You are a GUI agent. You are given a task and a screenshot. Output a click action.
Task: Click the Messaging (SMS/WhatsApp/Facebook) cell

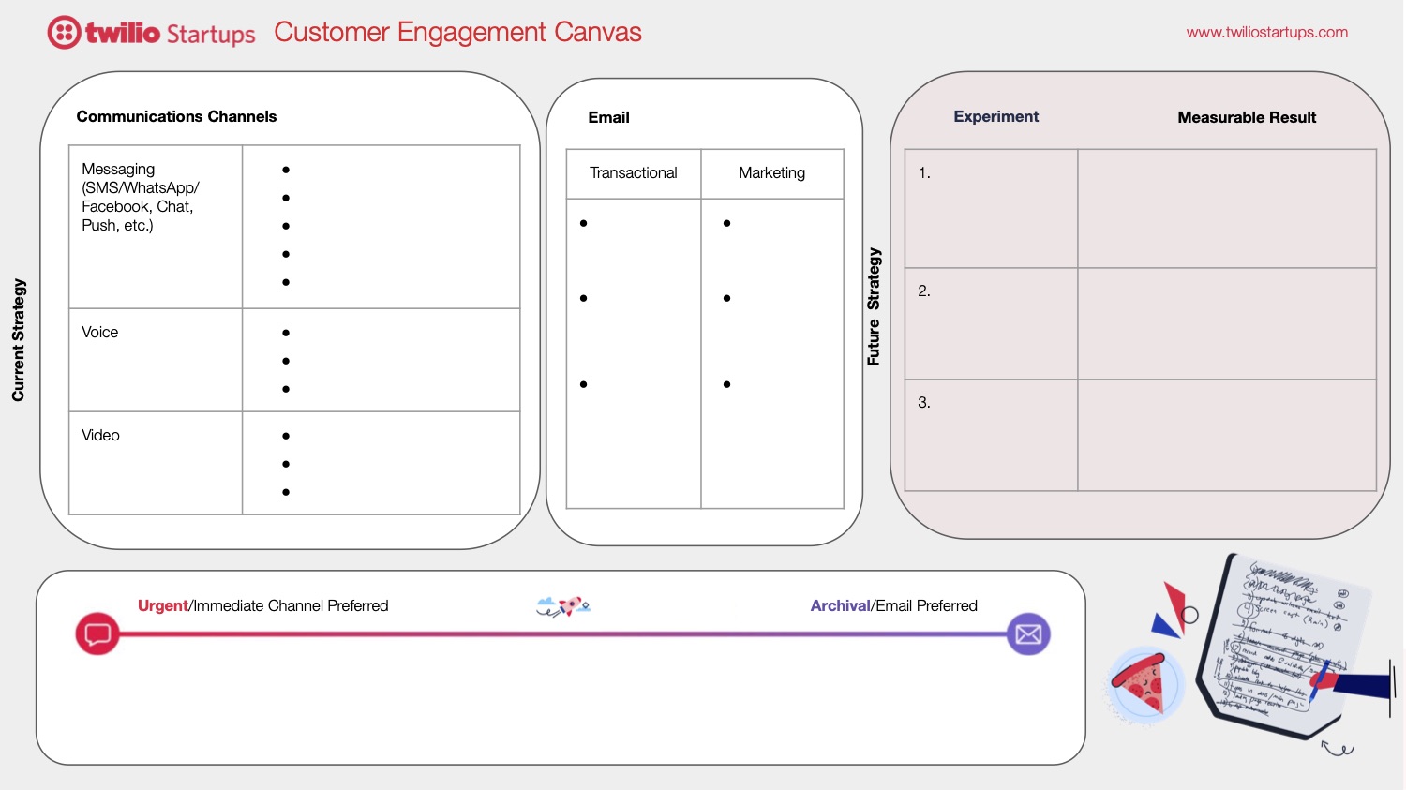click(156, 227)
